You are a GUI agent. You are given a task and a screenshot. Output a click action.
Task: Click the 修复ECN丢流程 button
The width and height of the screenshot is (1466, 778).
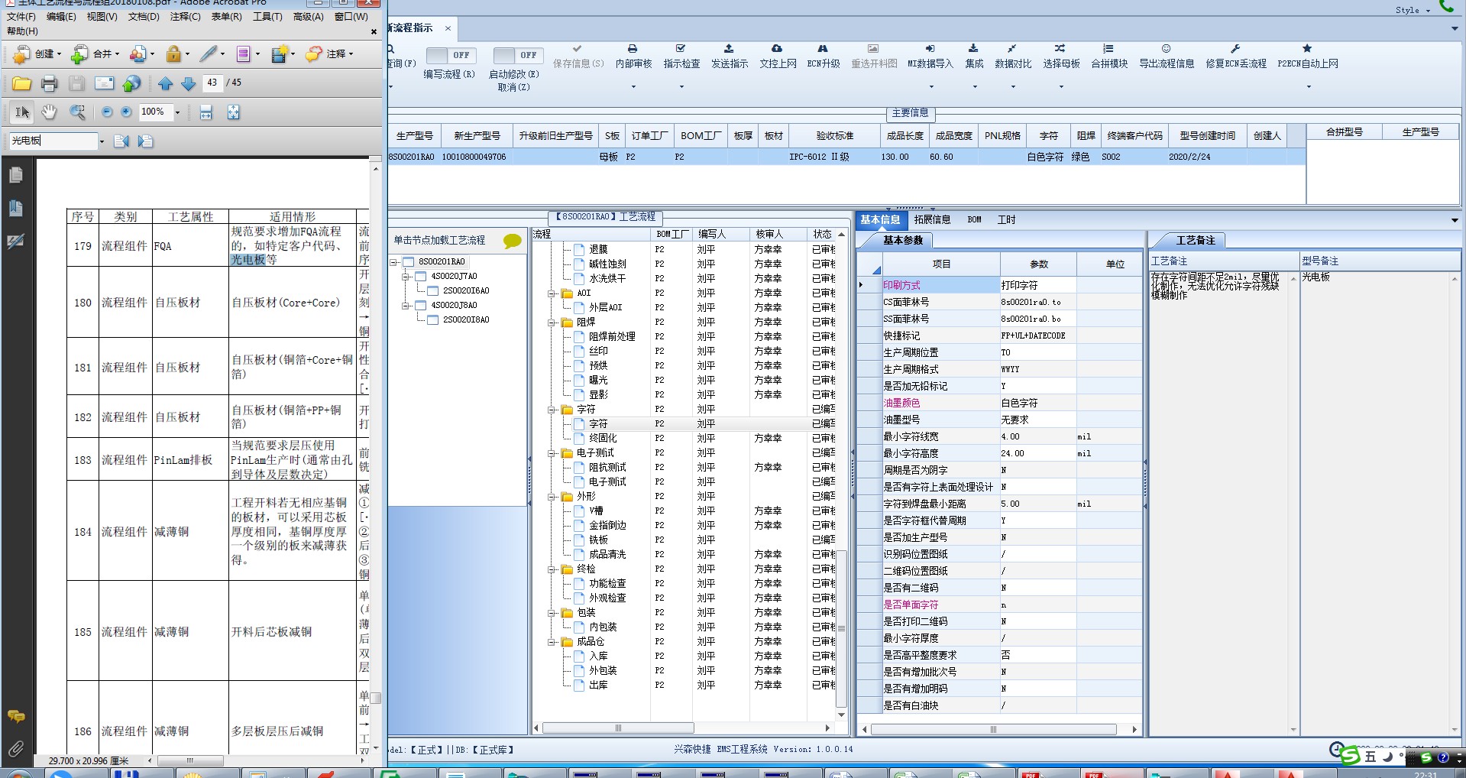pos(1236,57)
